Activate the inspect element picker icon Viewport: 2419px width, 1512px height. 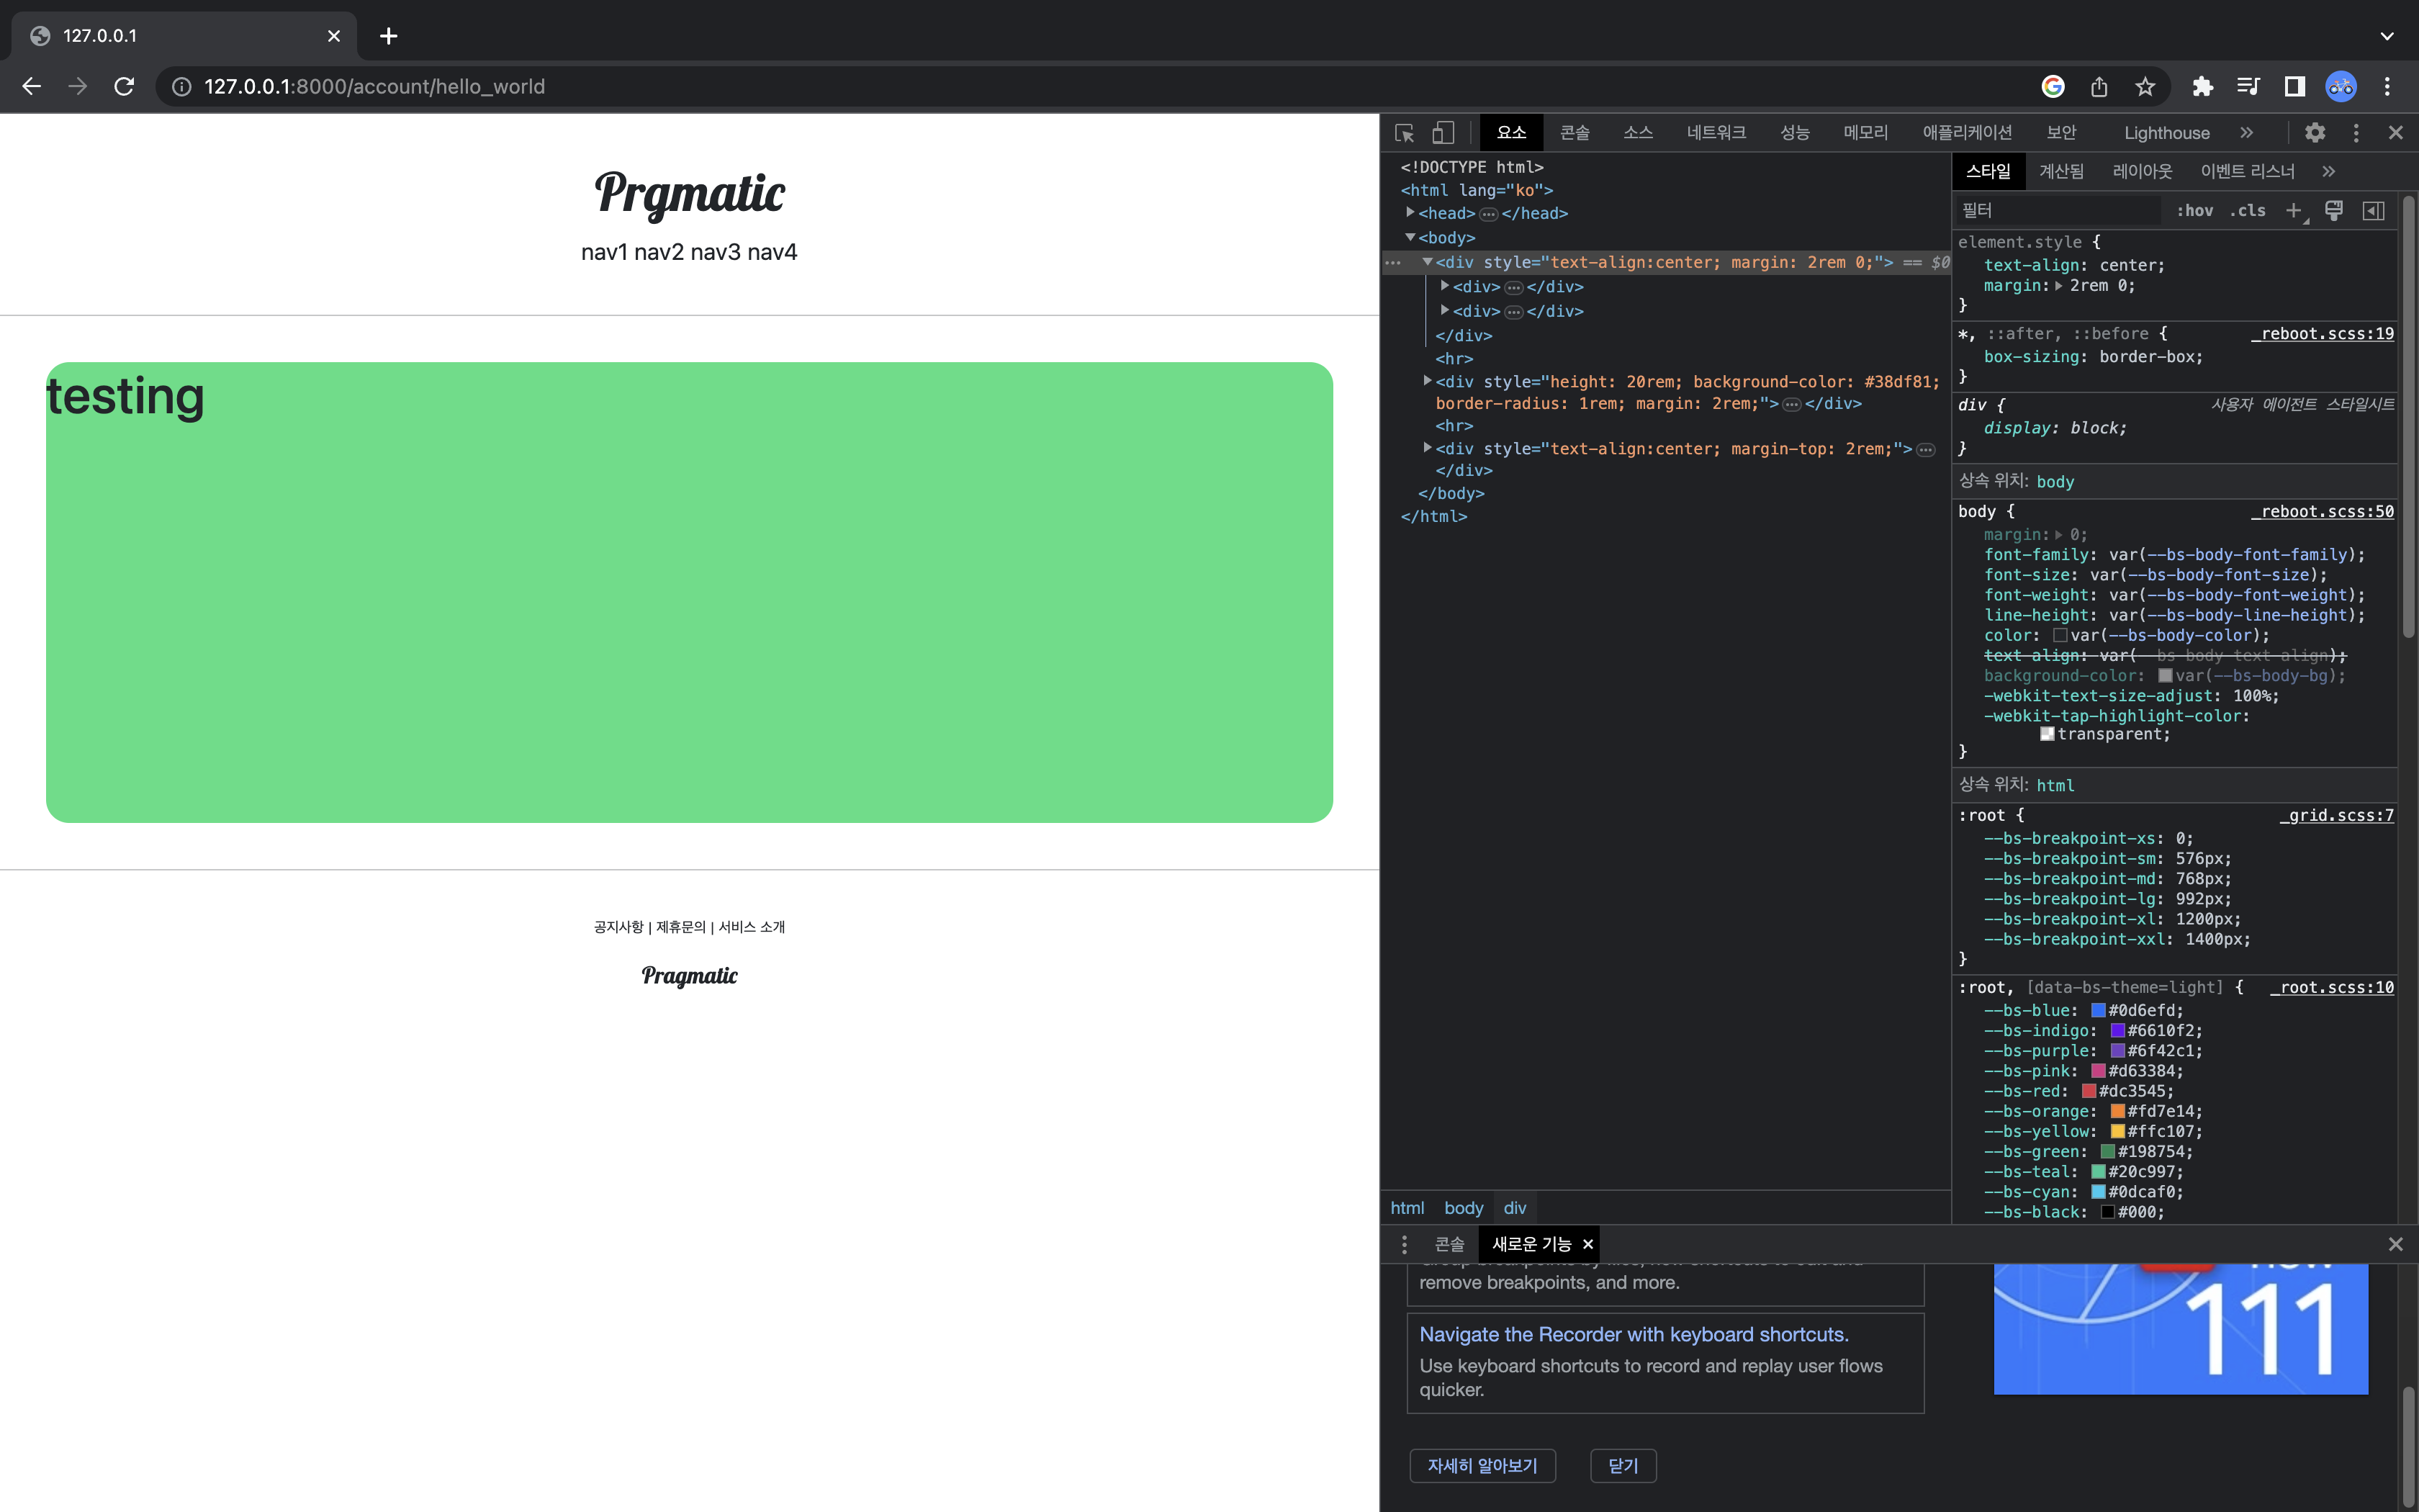[1405, 133]
